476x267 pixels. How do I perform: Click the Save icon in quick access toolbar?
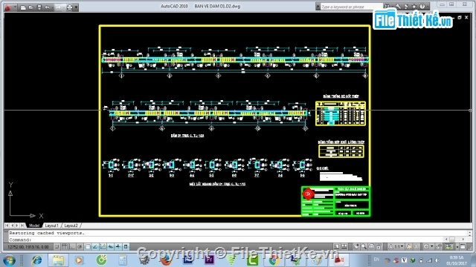click(39, 7)
